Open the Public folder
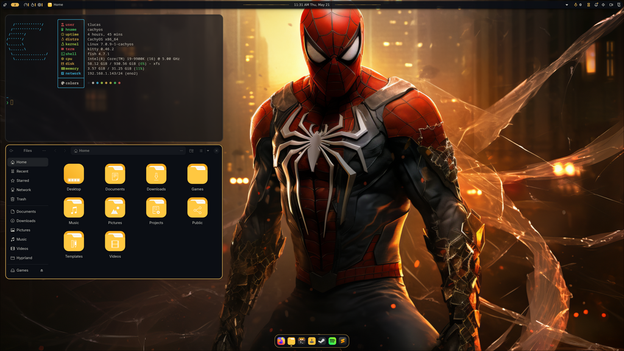This screenshot has height=351, width=624. coord(197,211)
